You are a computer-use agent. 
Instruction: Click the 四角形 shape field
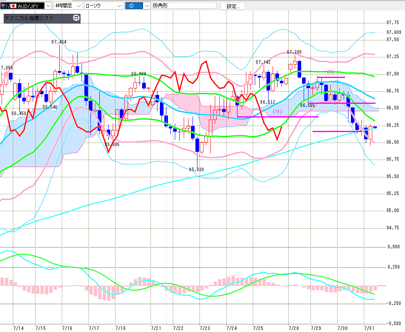[184, 5]
